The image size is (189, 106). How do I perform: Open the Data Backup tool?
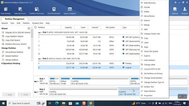pyautogui.click(x=6, y=11)
